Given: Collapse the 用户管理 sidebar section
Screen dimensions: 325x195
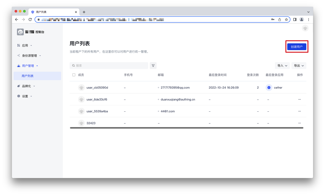Looking at the screenshot, I should pos(28,66).
